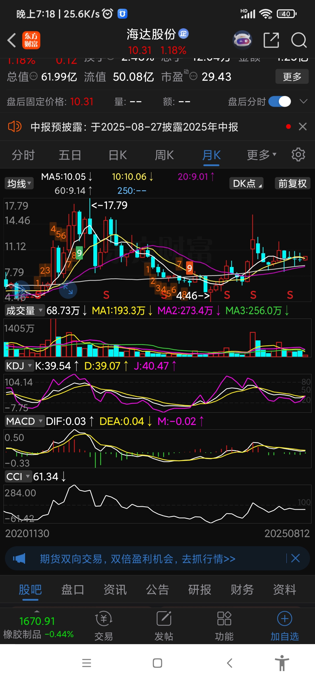Image resolution: width=315 pixels, height=682 pixels.
Task: Switch to 五日 chart tab
Action: 70,155
